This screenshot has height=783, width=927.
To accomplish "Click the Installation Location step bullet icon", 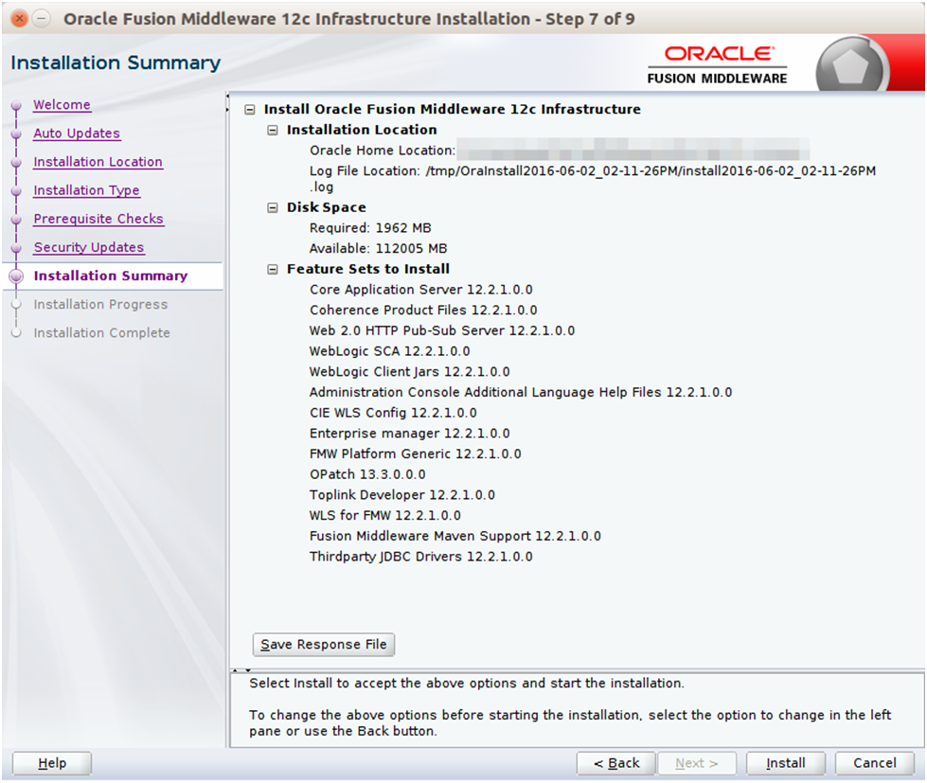I will [x=16, y=162].
